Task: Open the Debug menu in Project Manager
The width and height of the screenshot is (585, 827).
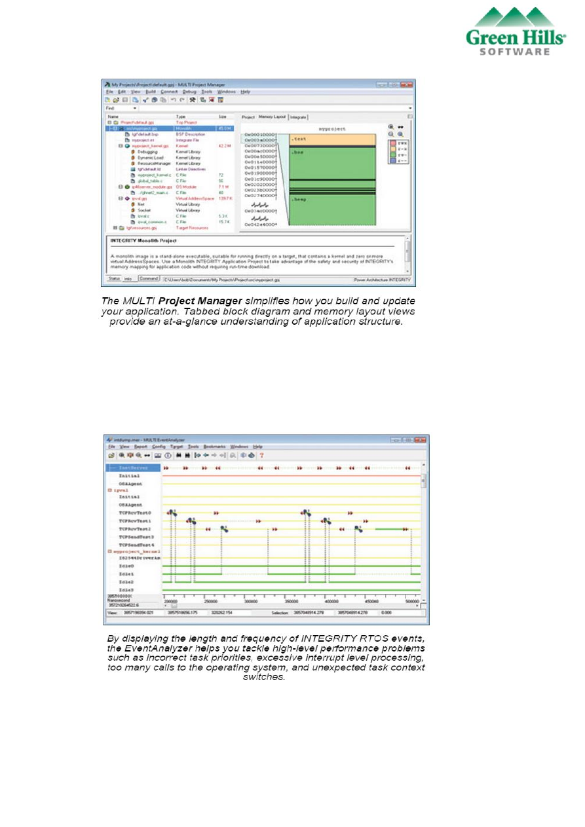Action: (x=189, y=92)
